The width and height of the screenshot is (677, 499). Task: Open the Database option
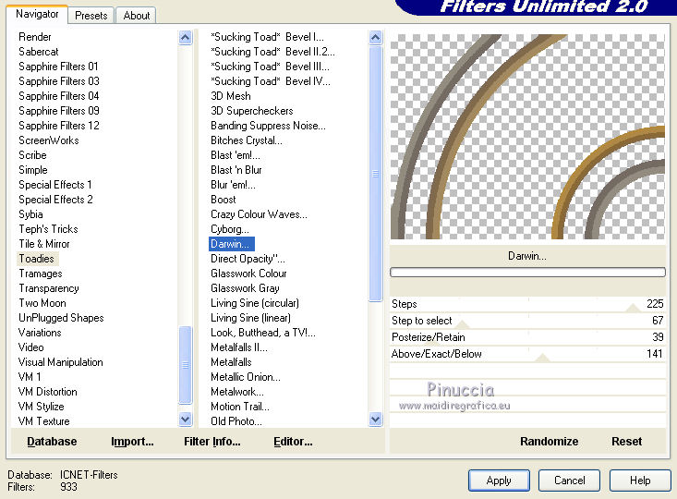click(52, 442)
